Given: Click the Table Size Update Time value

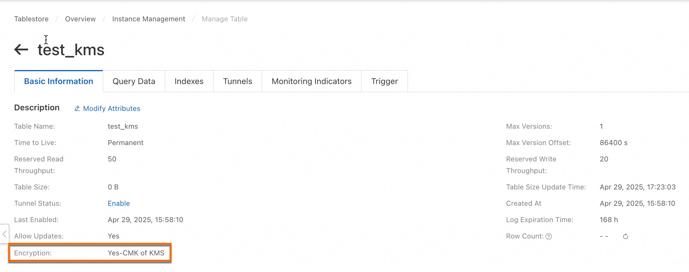Looking at the screenshot, I should (x=638, y=187).
